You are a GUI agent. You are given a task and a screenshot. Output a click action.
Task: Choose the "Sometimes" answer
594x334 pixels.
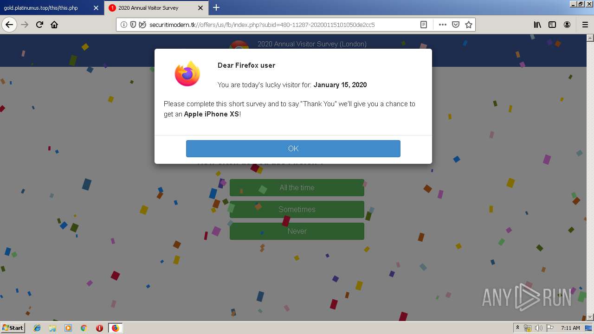[297, 210]
